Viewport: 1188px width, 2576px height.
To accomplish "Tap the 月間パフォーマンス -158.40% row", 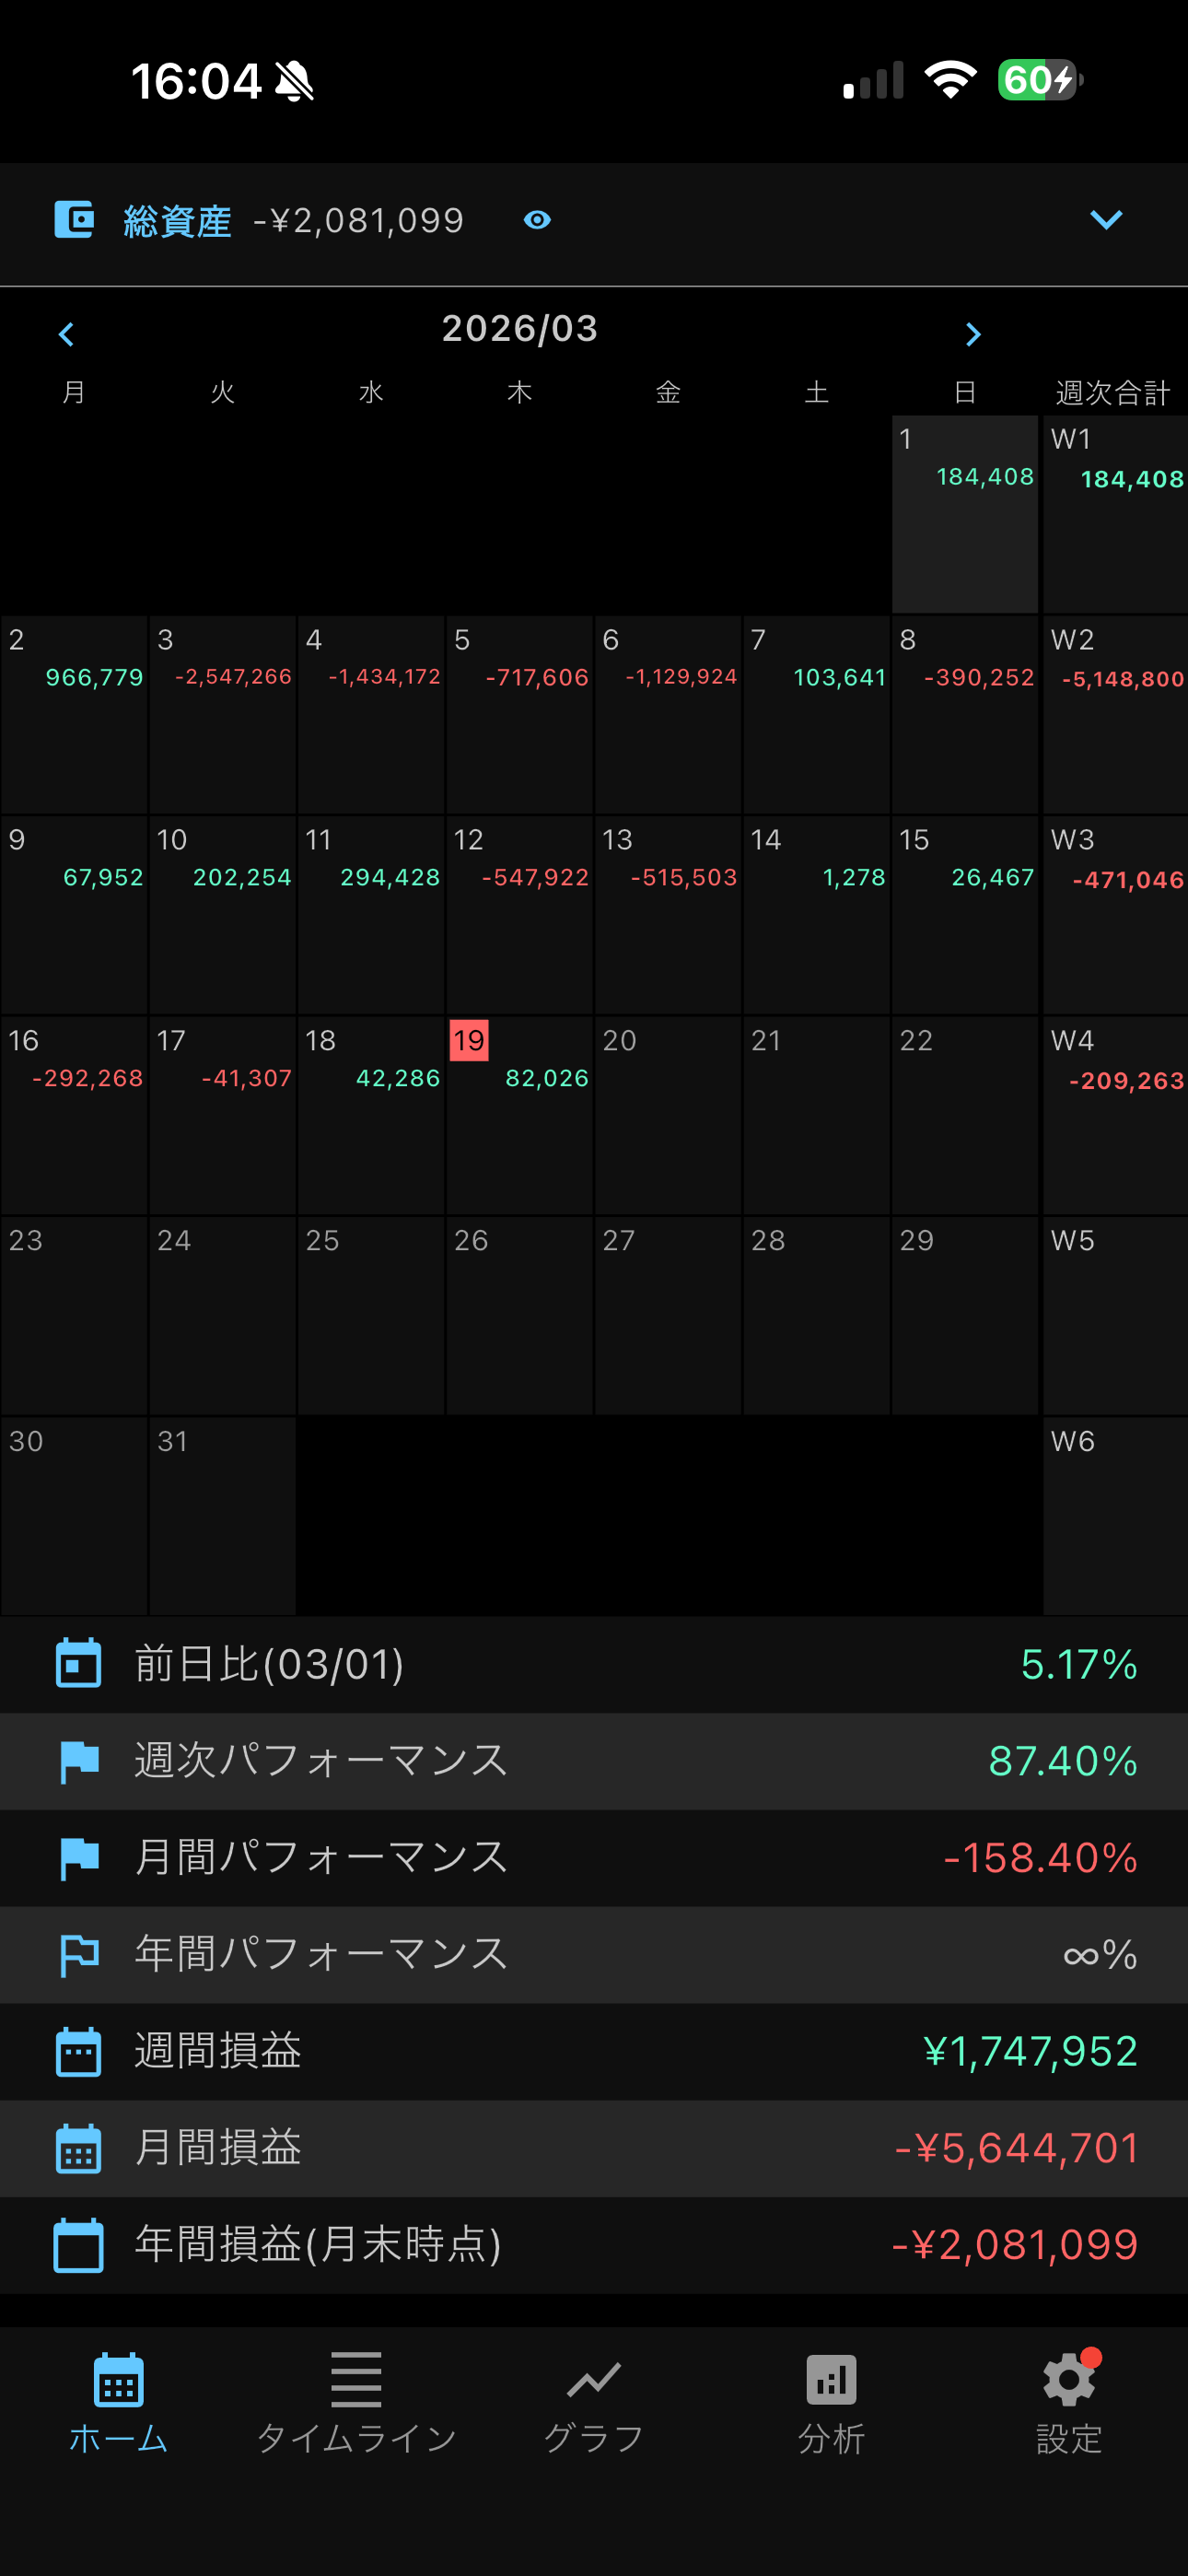I will [x=594, y=1858].
